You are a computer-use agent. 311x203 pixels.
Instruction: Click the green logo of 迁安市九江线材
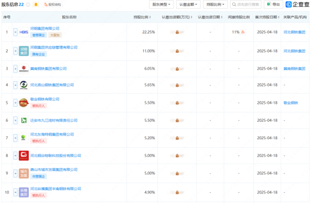click(24, 120)
